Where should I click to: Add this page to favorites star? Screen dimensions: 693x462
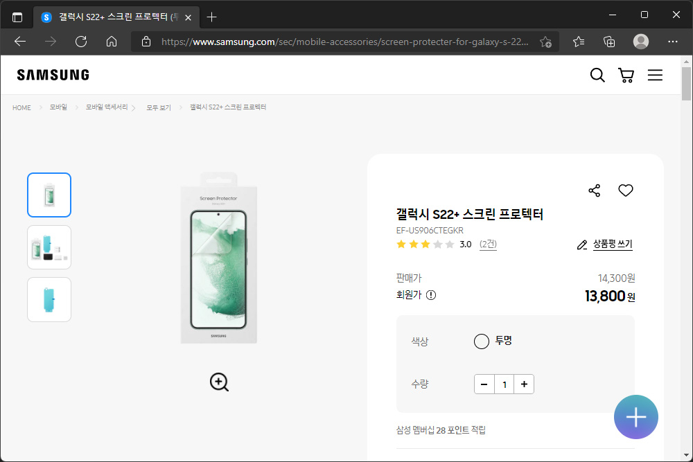pos(545,42)
